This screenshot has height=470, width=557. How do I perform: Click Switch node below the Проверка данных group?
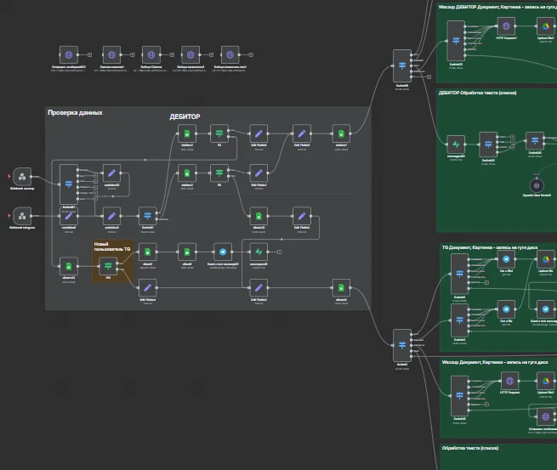click(402, 345)
